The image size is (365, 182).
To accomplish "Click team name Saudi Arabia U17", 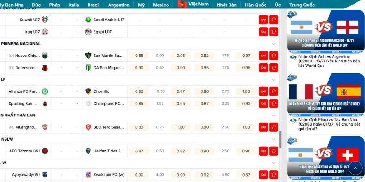I will pyautogui.click(x=109, y=20).
